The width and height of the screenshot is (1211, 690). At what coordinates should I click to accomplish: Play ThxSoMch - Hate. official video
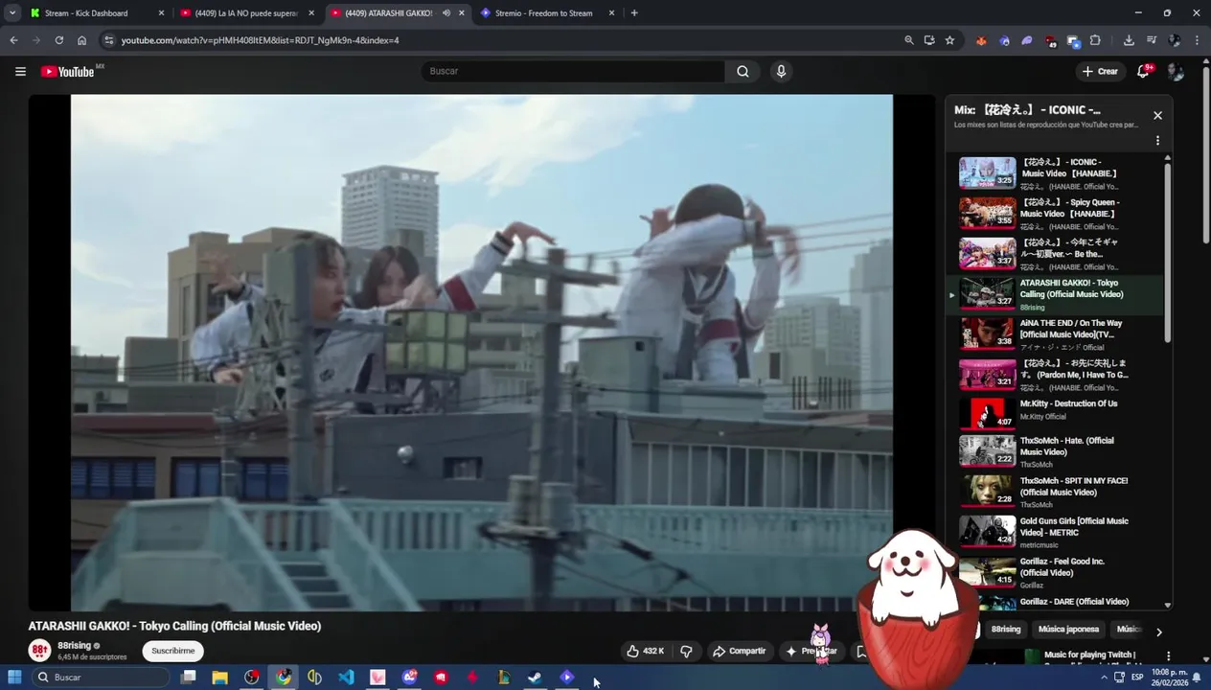tap(1057, 451)
